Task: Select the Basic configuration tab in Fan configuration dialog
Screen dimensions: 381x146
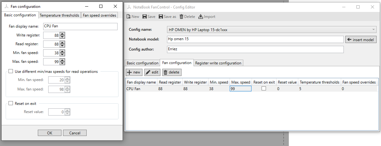Action: (20, 15)
